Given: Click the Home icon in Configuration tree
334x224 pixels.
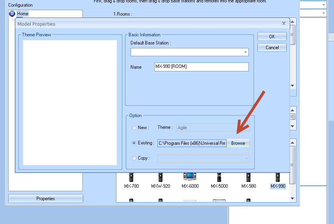Looking at the screenshot, I should [12, 14].
